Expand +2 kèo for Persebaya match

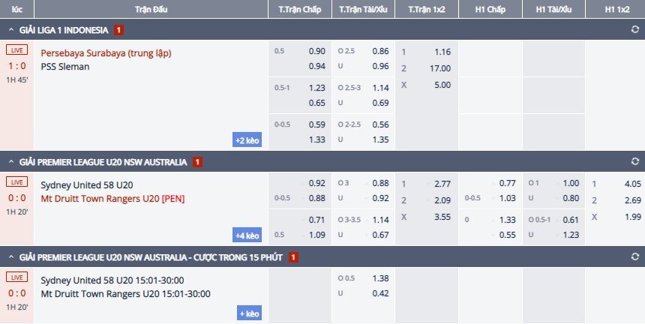(247, 139)
